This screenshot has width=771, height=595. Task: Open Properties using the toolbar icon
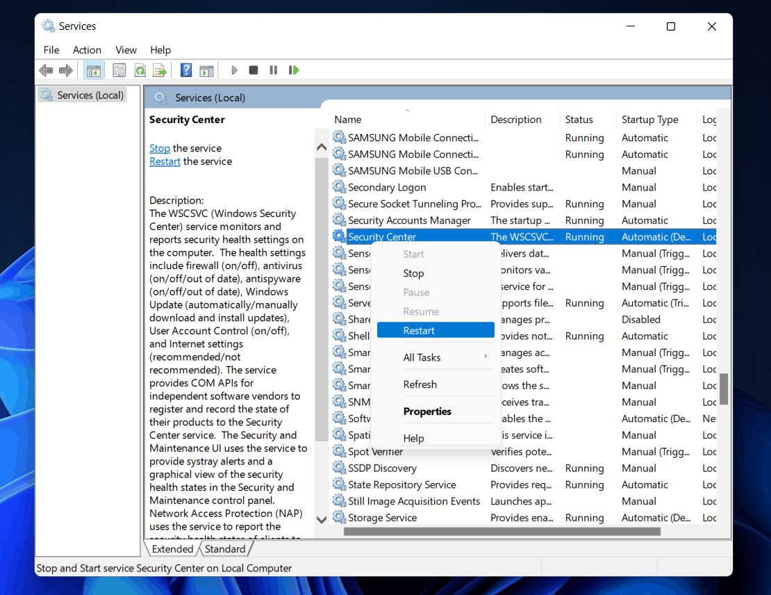pyautogui.click(x=119, y=70)
